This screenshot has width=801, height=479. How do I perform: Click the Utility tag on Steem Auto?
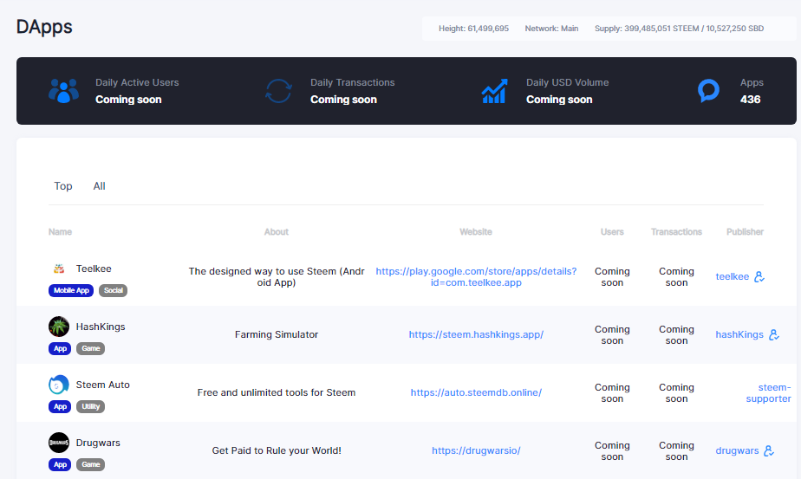90,407
